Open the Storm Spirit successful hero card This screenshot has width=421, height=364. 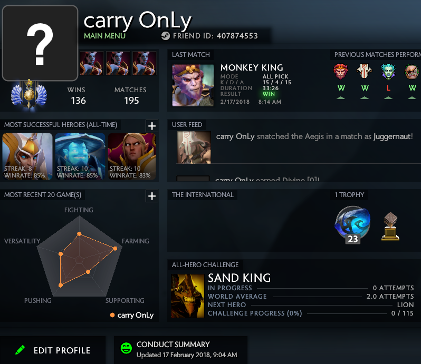coord(80,156)
